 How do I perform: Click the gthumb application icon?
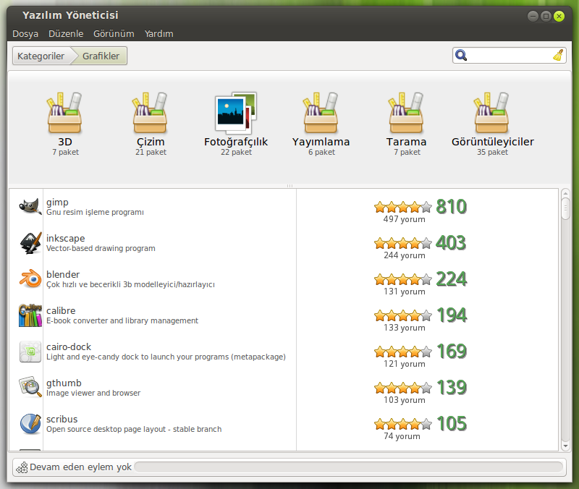click(30, 387)
